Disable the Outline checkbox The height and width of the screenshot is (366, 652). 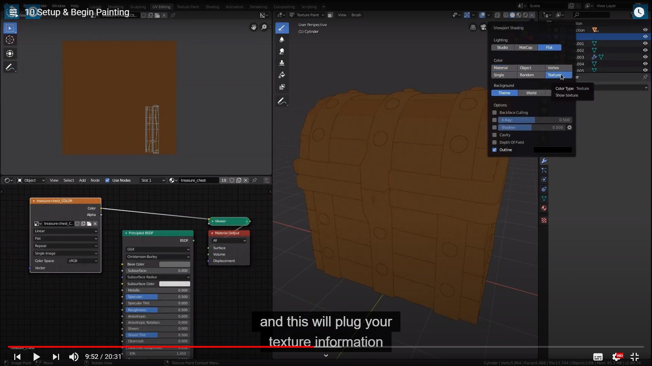pyautogui.click(x=494, y=150)
